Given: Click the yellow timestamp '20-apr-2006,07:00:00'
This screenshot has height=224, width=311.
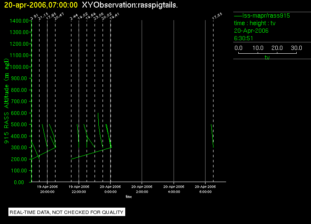Looking at the screenshot, I should [41, 5].
